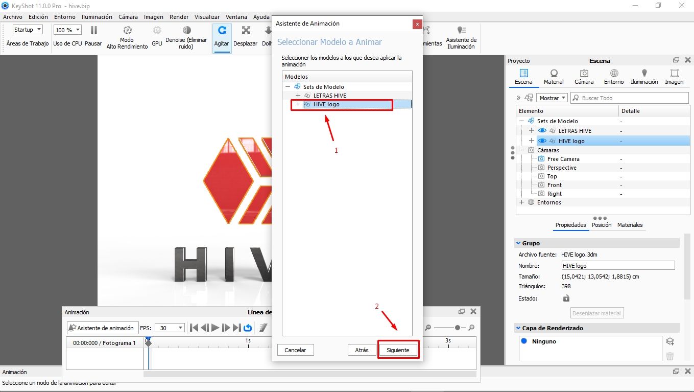The height and width of the screenshot is (392, 694).
Task: Open the Posición sub-tab
Action: click(602, 225)
